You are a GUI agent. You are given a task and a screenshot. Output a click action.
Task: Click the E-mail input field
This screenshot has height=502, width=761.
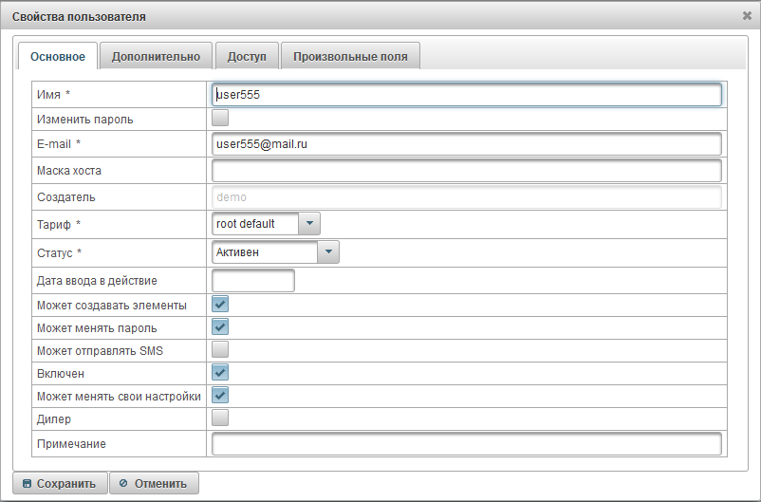coord(466,144)
